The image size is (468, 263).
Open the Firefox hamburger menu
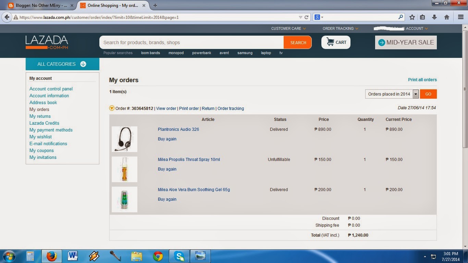pos(461,17)
